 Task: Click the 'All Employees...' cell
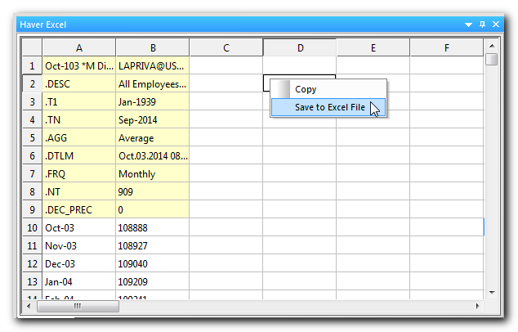(153, 83)
